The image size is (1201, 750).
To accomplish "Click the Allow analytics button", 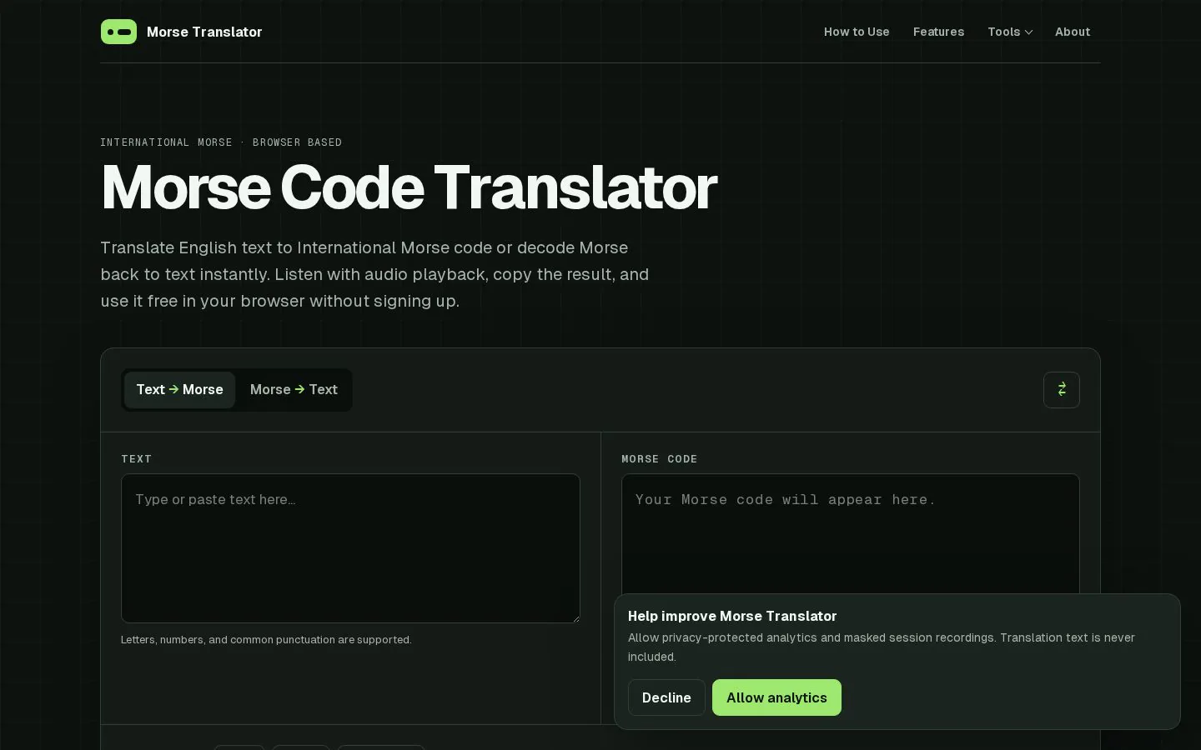I will click(776, 697).
